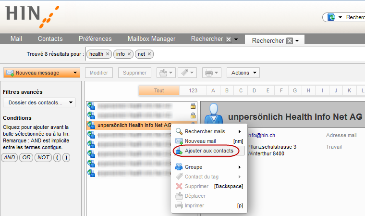Filter contacts by letter D
This screenshot has width=365, height=216.
tap(254, 90)
